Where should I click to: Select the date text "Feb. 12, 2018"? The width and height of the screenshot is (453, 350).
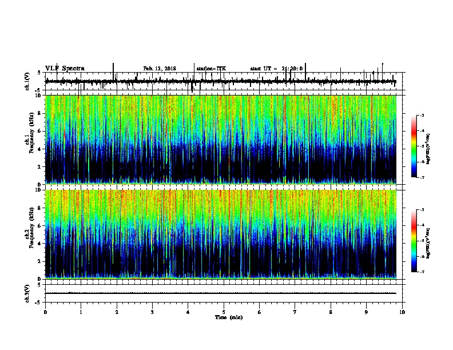pos(160,69)
